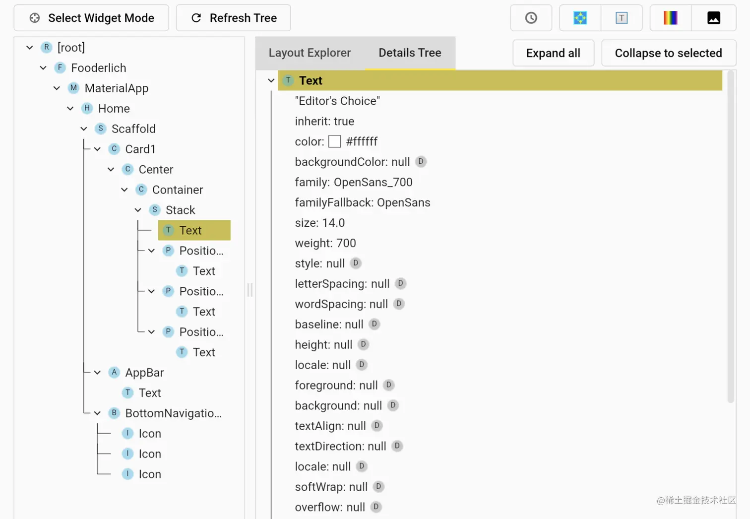Click the white #ffffff color swatch
Screen dimensions: 750x519
coord(335,141)
